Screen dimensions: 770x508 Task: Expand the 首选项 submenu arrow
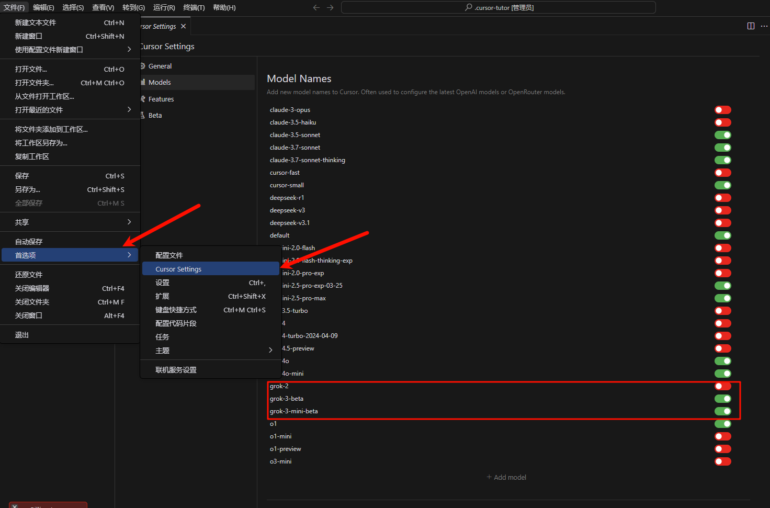[x=129, y=255]
